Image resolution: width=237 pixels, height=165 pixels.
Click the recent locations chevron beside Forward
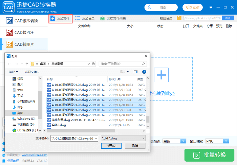tap(22, 64)
